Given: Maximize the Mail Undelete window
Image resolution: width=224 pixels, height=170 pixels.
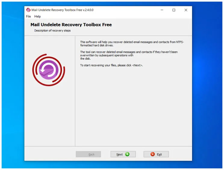Looking at the screenshot, I should click(x=174, y=10).
